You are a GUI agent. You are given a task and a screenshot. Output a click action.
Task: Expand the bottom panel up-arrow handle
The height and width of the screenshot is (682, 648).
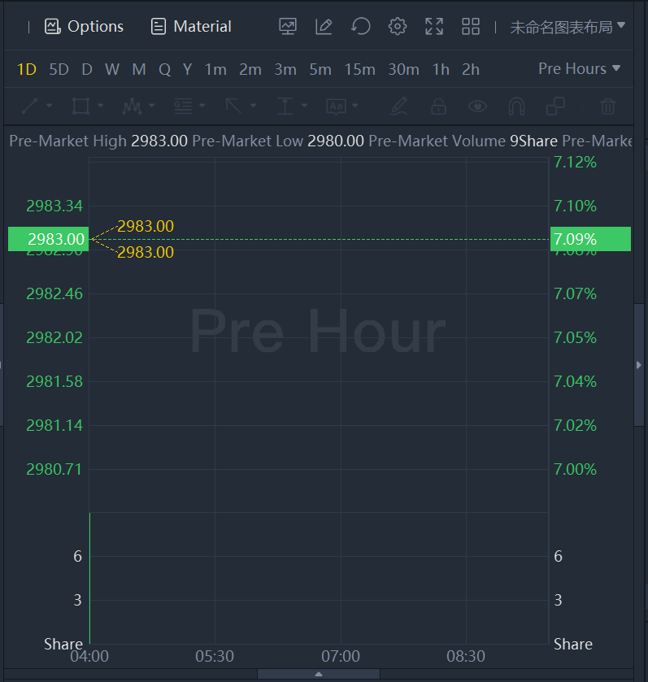click(319, 674)
